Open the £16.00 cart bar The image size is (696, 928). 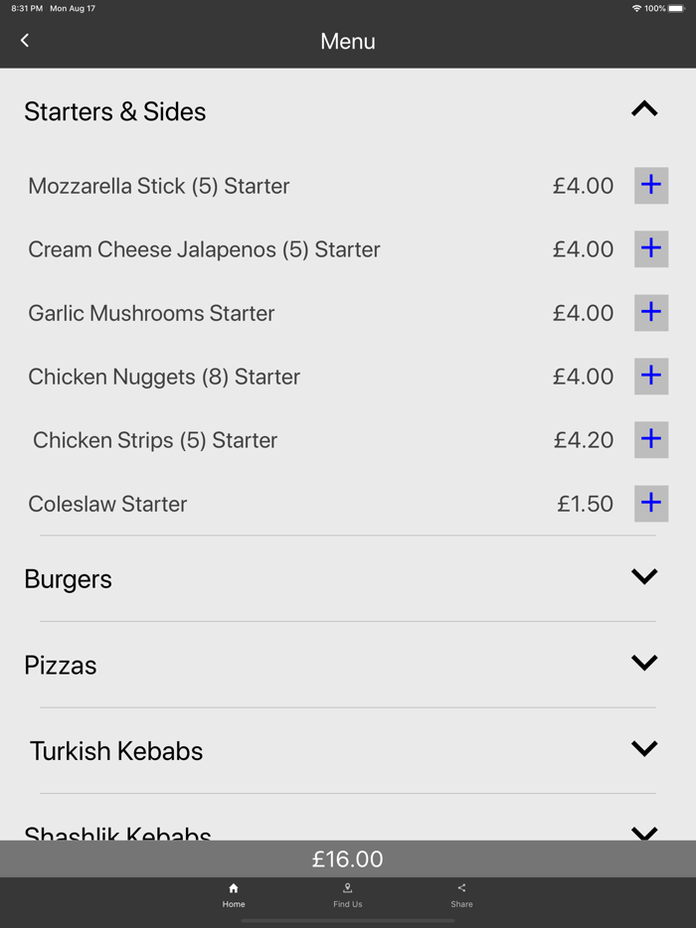[x=347, y=858]
